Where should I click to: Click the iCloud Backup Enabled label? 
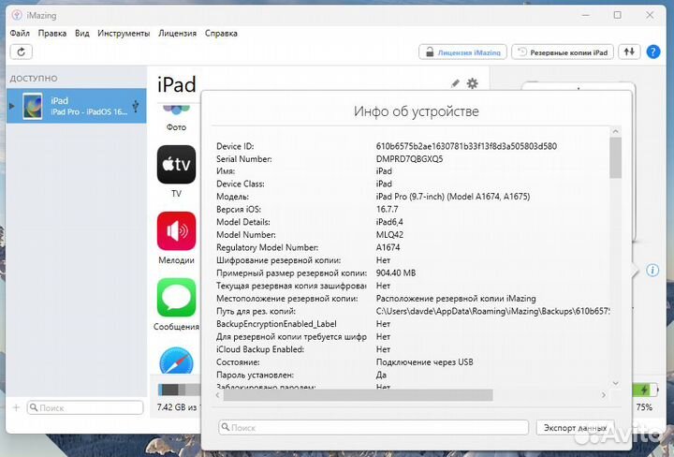tap(260, 349)
